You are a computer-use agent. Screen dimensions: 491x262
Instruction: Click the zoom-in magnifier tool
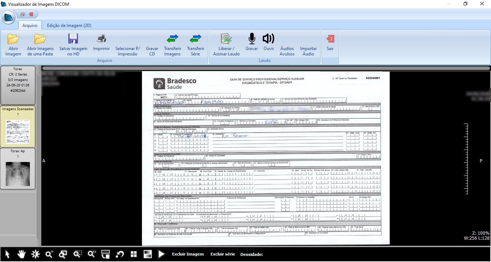49,254
